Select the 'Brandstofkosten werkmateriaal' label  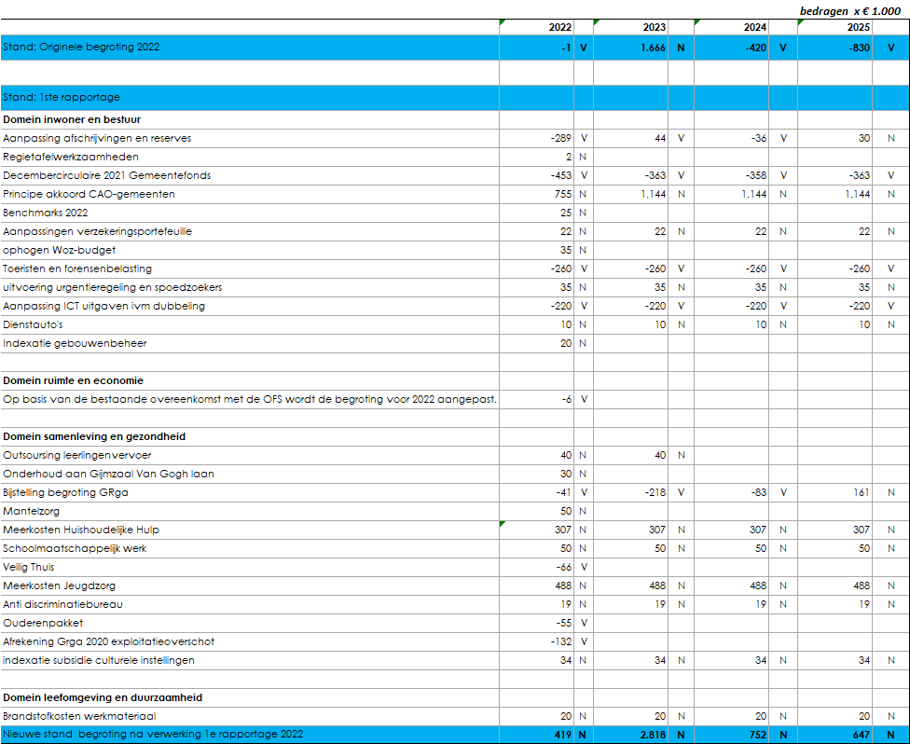[79, 716]
